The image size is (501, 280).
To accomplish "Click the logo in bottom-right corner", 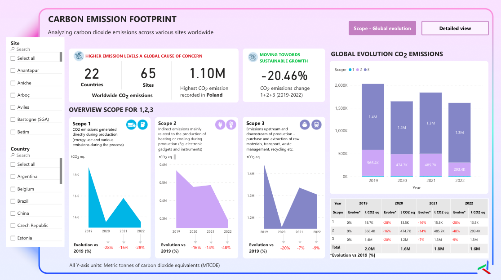I will point(484,268).
